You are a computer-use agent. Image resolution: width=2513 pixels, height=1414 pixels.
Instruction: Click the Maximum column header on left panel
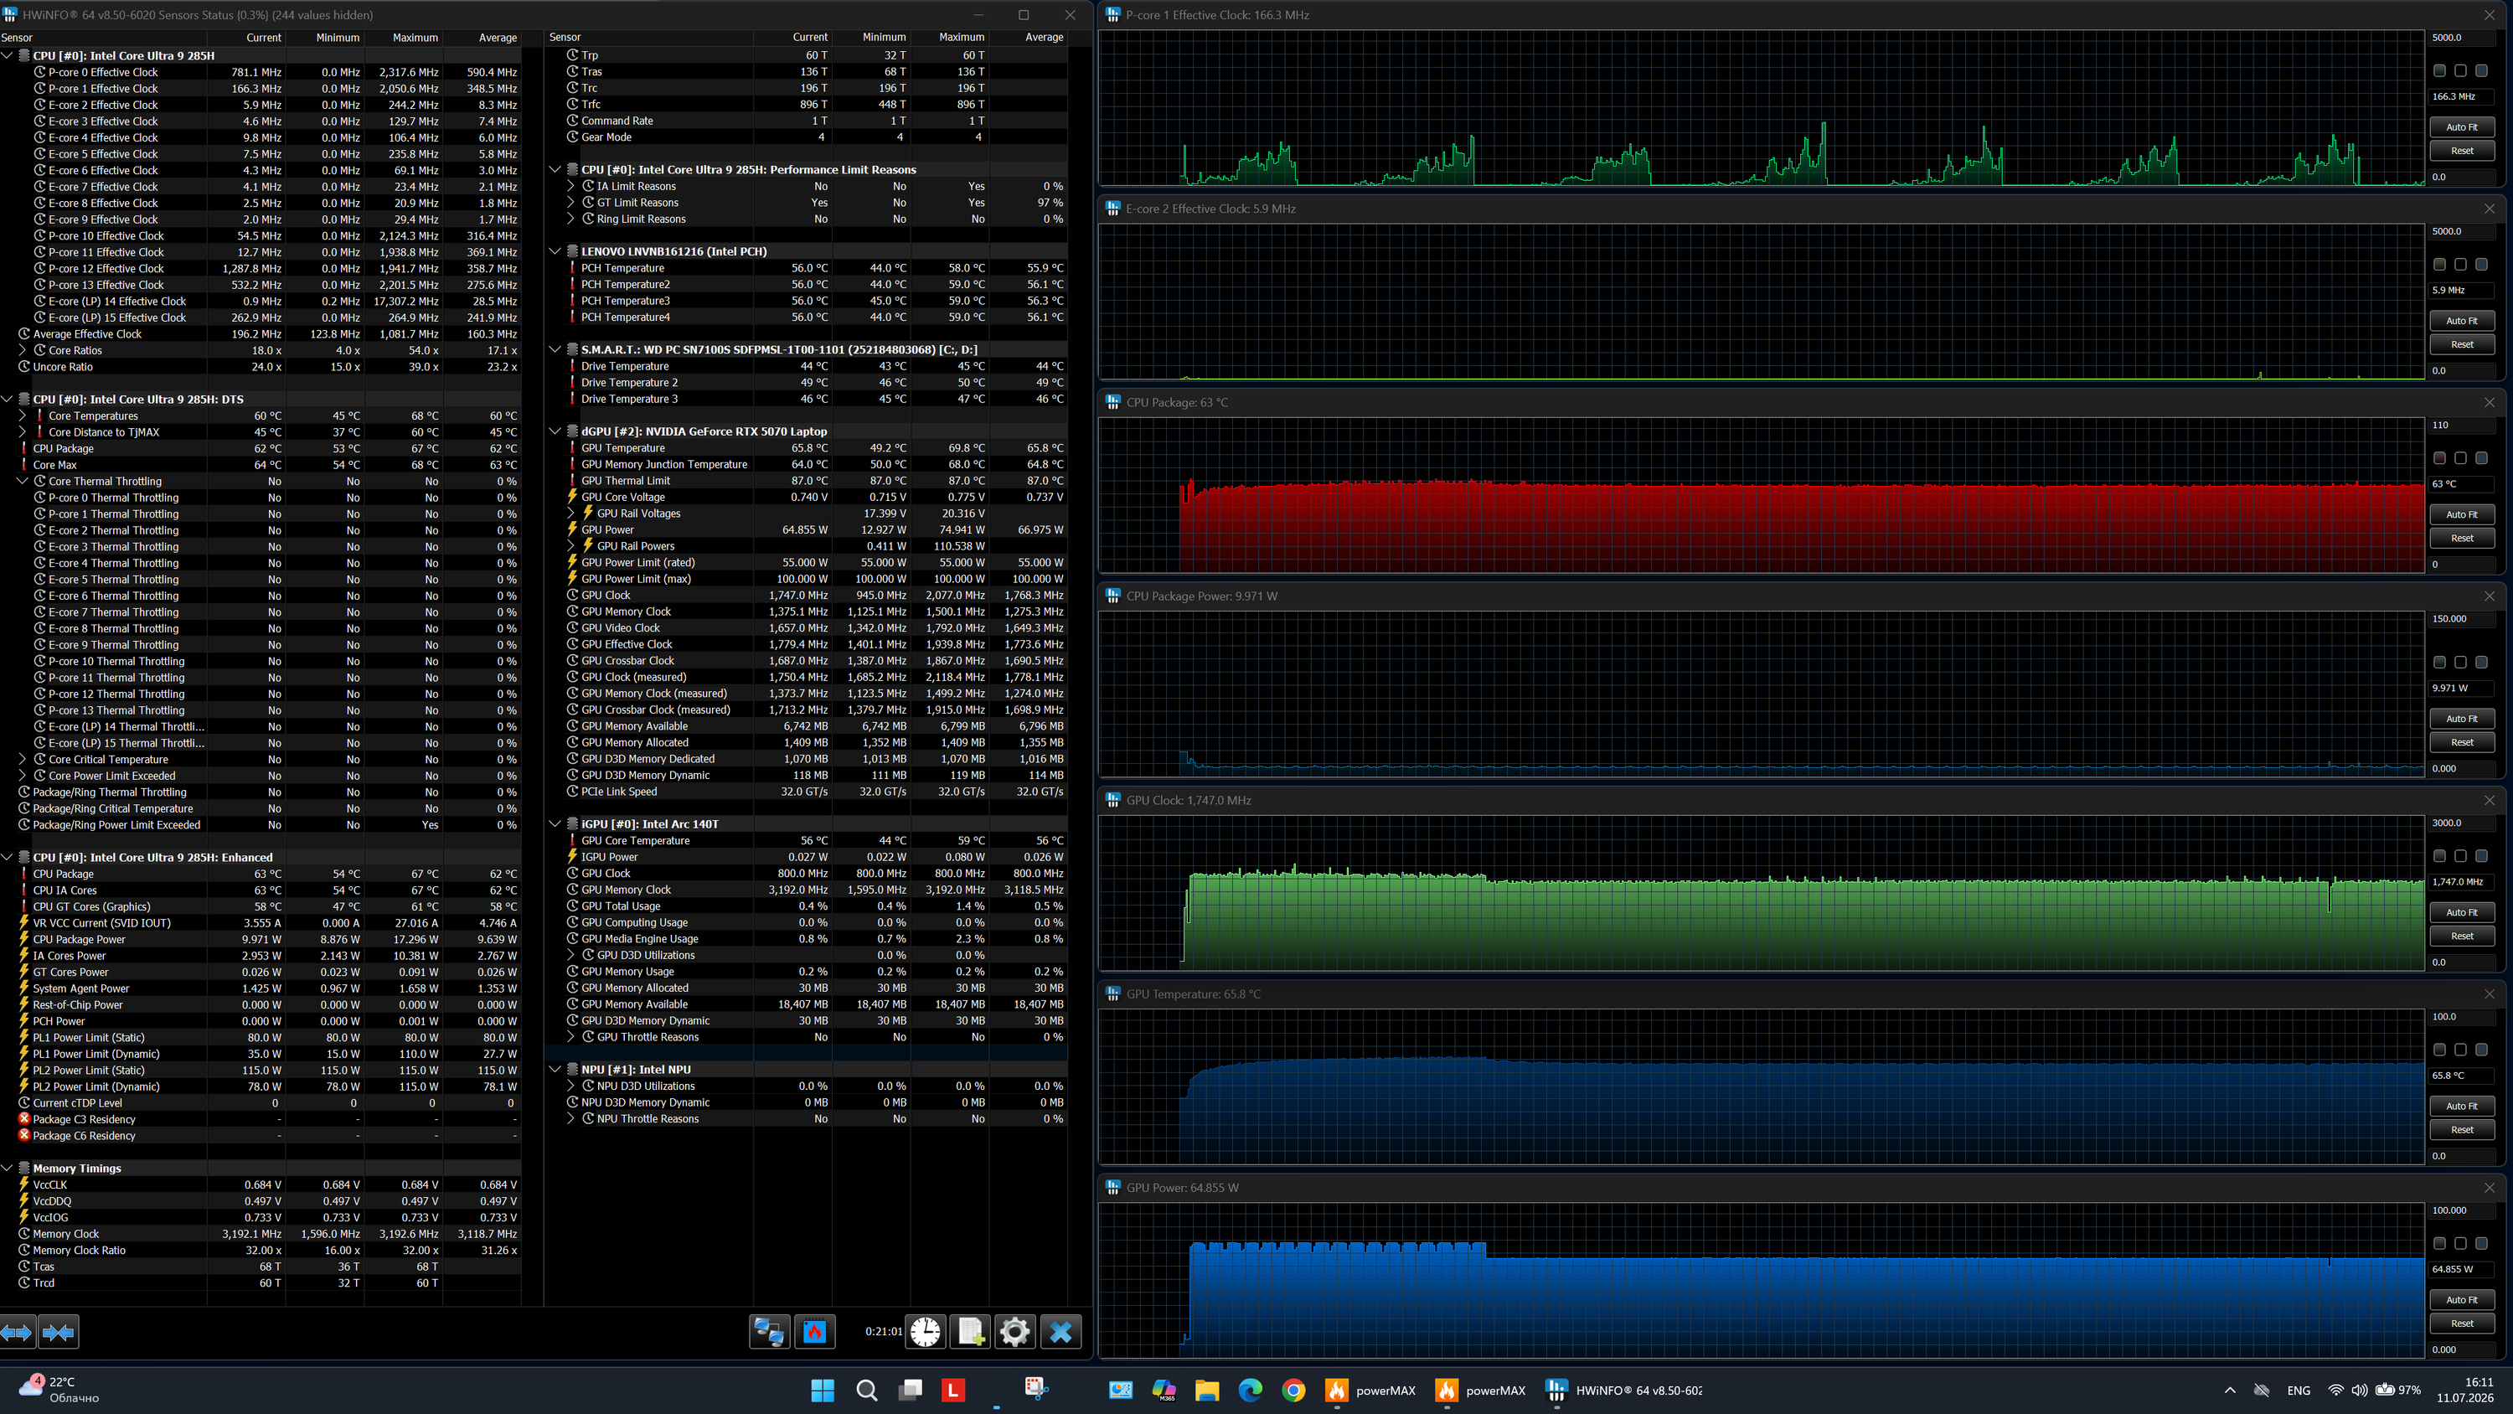pos(415,37)
